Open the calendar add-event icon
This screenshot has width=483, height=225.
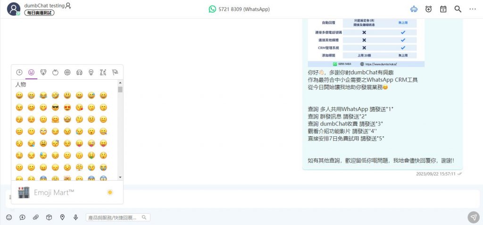[x=443, y=9]
